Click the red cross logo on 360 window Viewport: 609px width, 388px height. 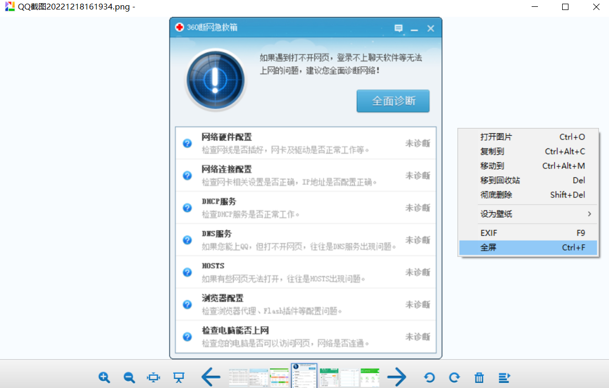pyautogui.click(x=179, y=28)
